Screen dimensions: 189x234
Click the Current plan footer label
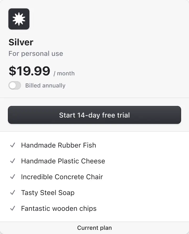pyautogui.click(x=94, y=228)
